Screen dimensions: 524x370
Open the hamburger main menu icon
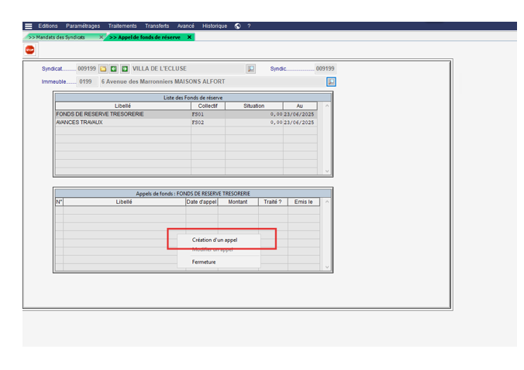pos(29,26)
